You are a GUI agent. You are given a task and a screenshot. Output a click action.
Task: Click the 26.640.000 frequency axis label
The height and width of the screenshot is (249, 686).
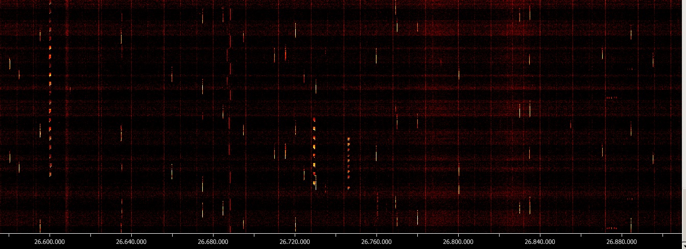click(131, 242)
